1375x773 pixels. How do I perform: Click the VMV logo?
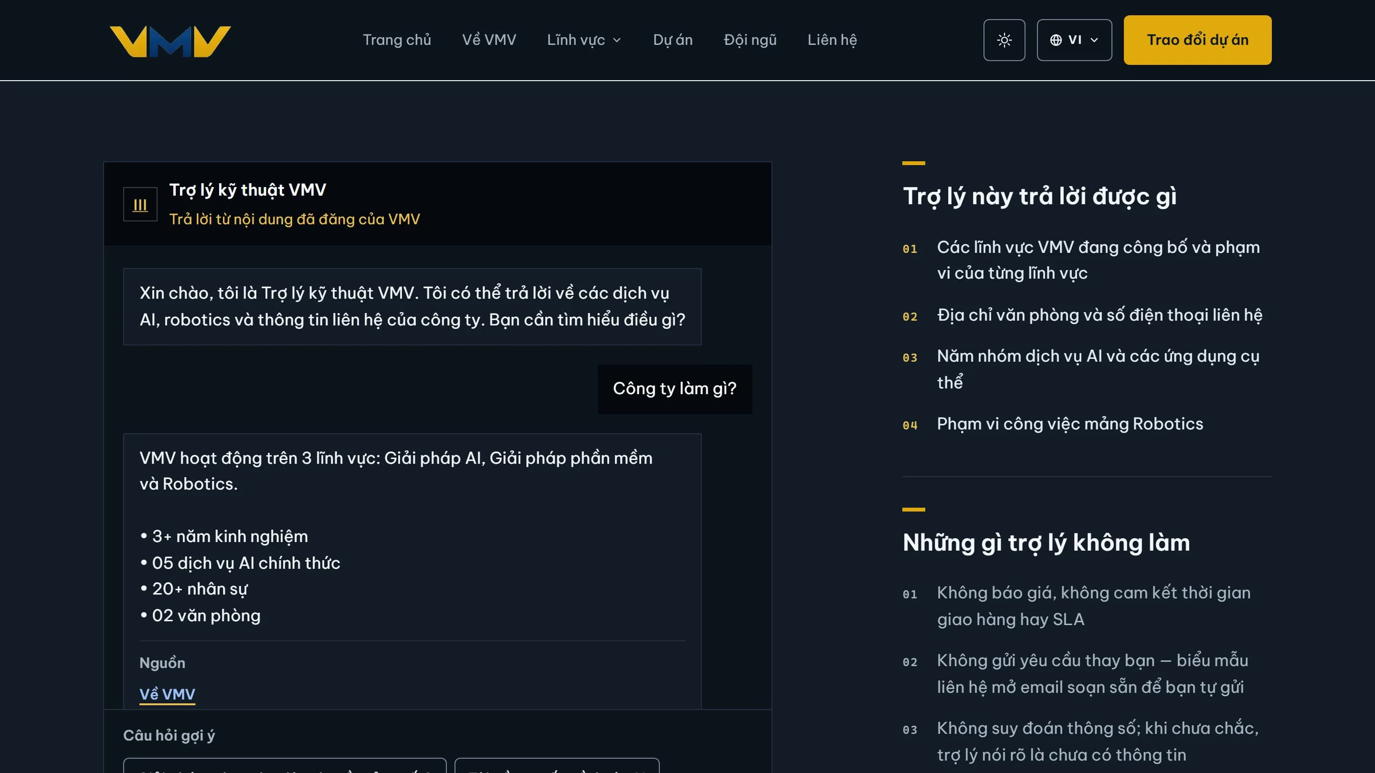point(170,41)
